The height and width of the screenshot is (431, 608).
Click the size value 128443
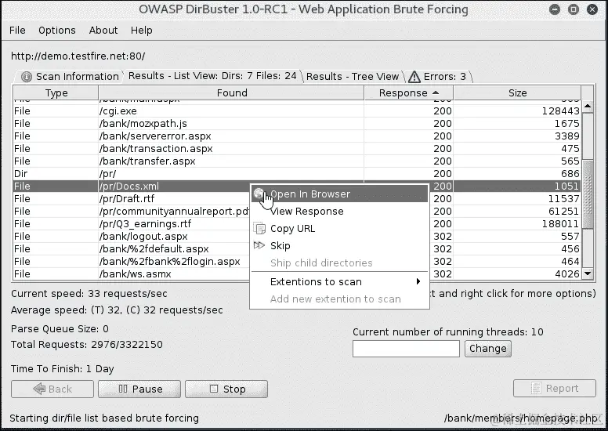[x=560, y=111]
